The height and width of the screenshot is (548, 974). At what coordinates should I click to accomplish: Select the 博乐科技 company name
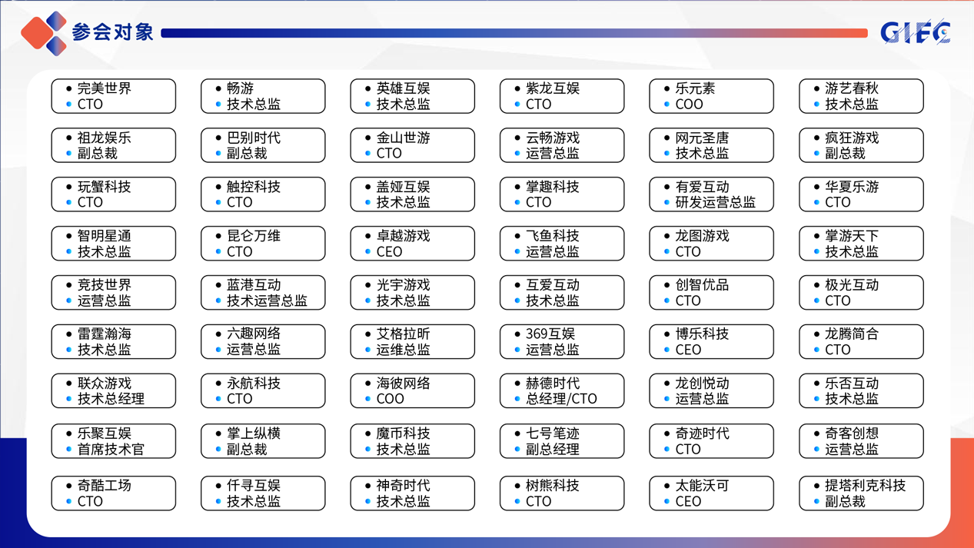coord(703,334)
